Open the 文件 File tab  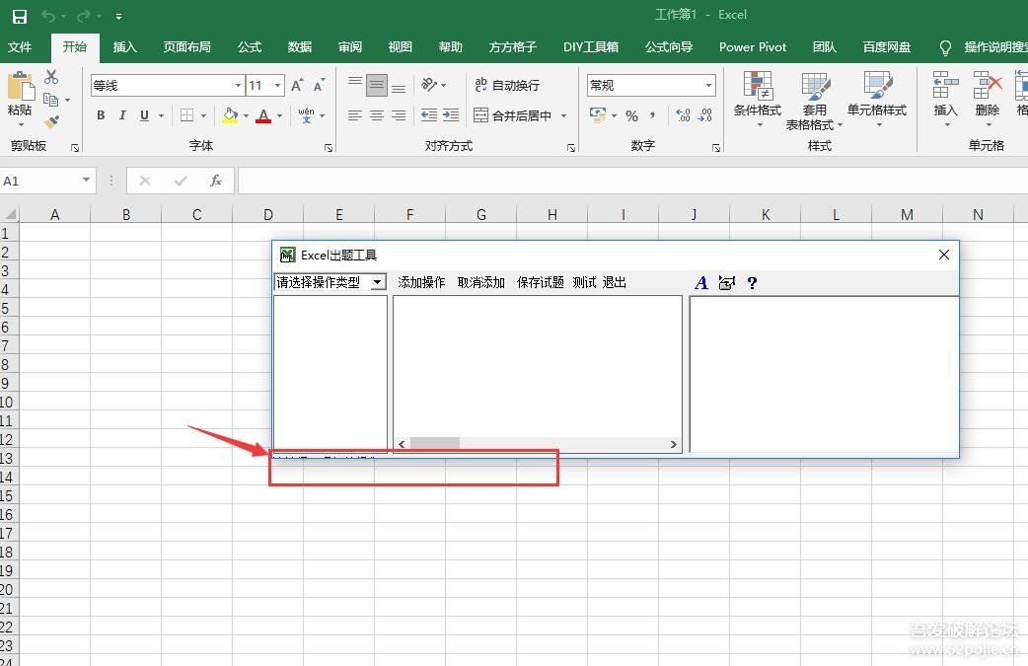click(x=20, y=47)
